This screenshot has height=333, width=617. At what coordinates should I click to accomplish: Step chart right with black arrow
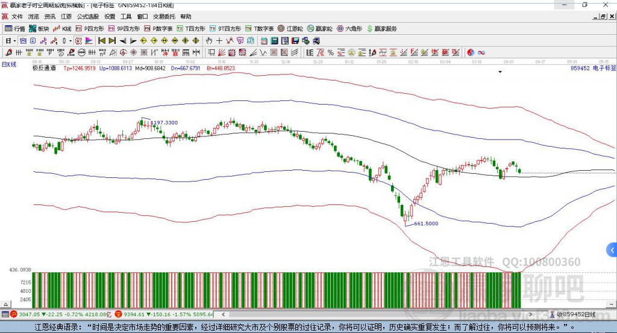pos(133,41)
